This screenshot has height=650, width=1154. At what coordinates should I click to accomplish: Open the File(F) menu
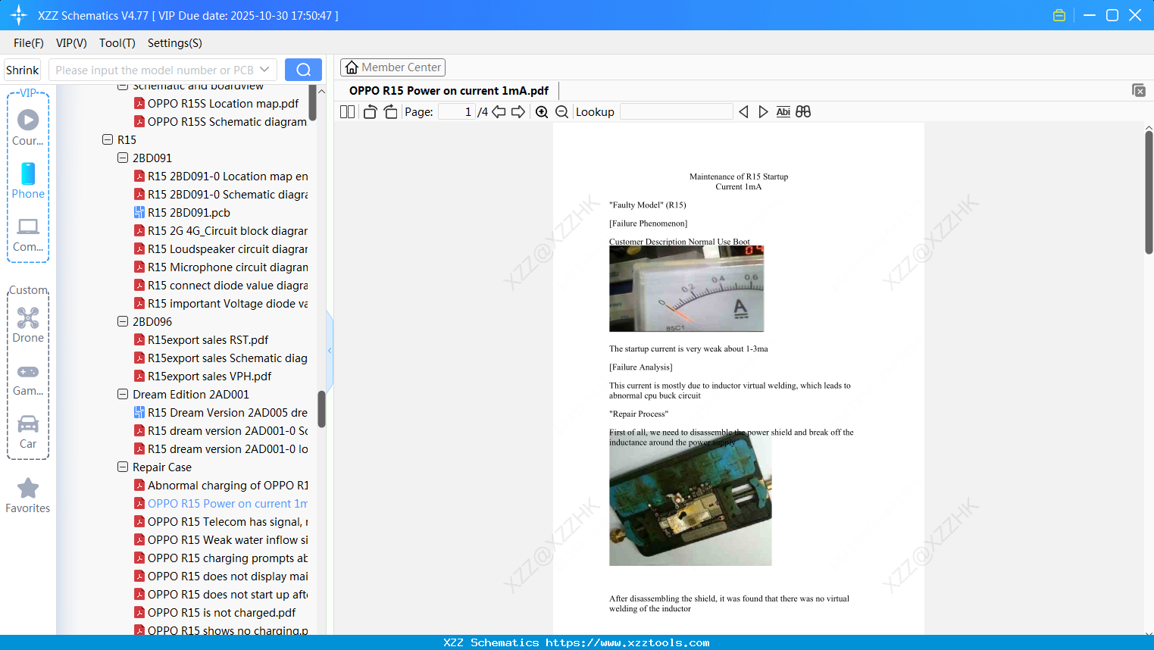pos(29,43)
